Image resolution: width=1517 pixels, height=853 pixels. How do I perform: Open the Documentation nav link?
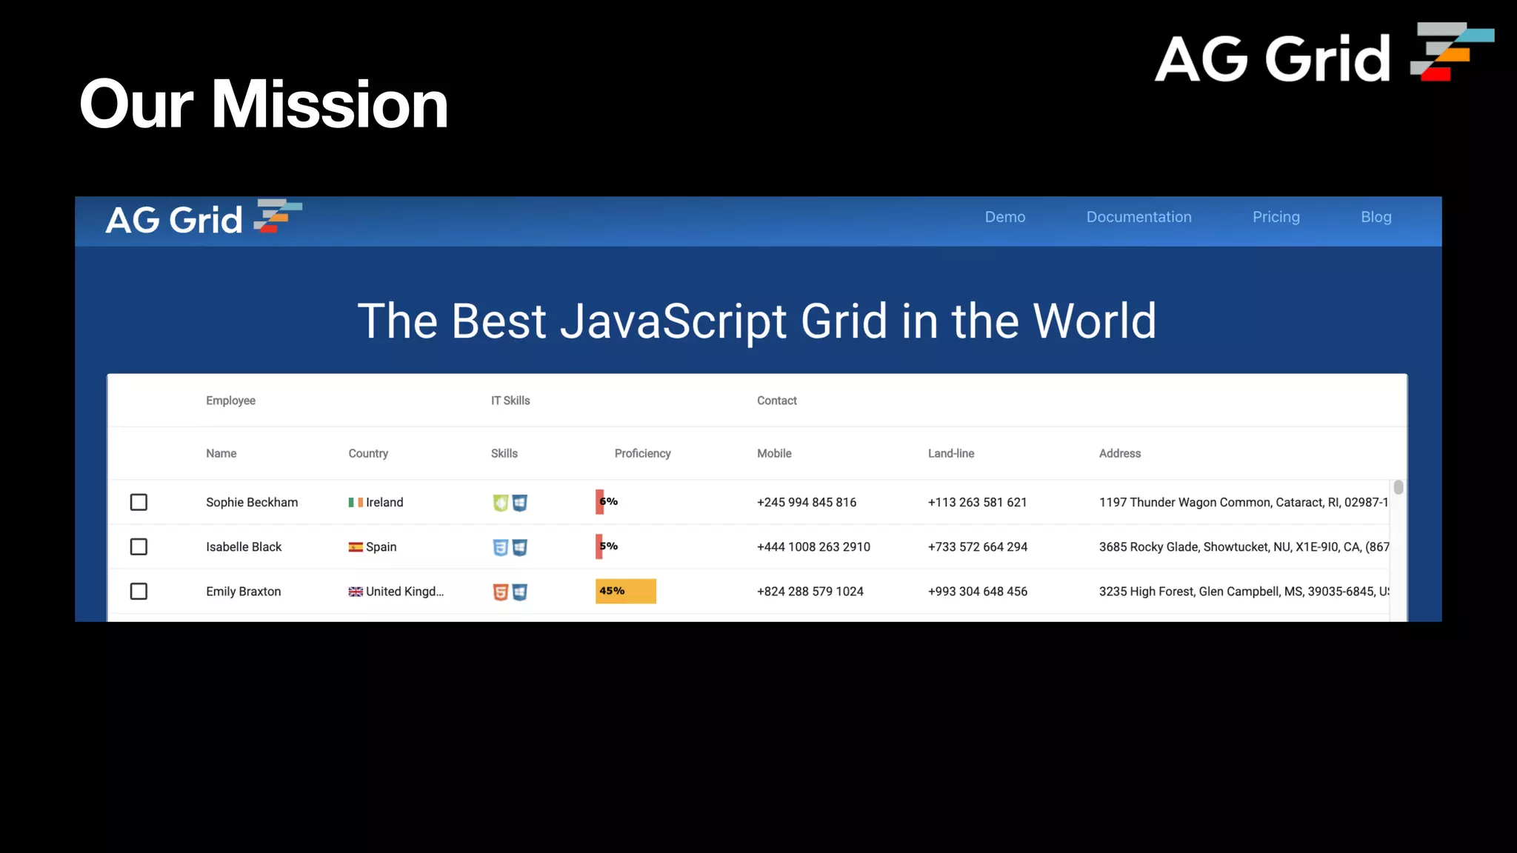click(1138, 217)
